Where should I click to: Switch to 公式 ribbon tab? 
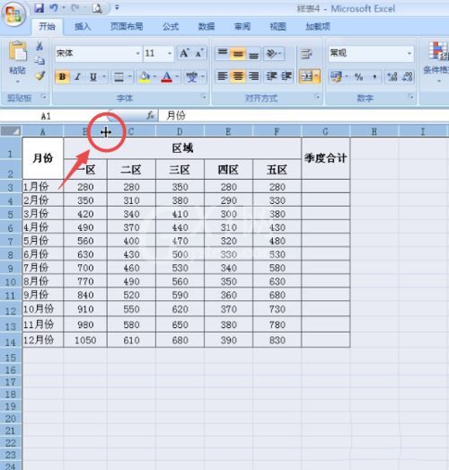[171, 27]
